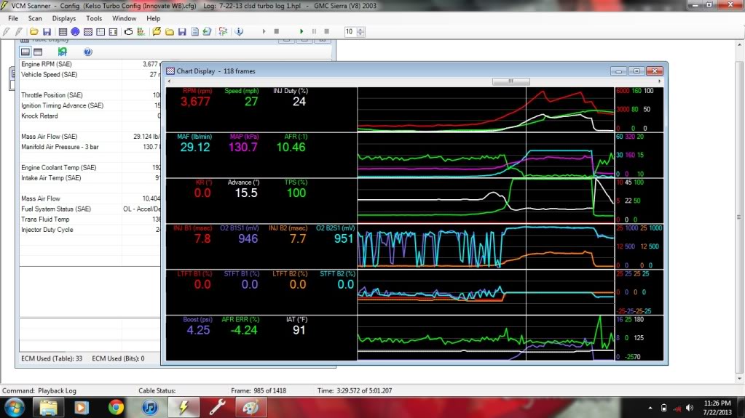745x418 pixels.
Task: Open the Scan menu
Action: click(35, 18)
